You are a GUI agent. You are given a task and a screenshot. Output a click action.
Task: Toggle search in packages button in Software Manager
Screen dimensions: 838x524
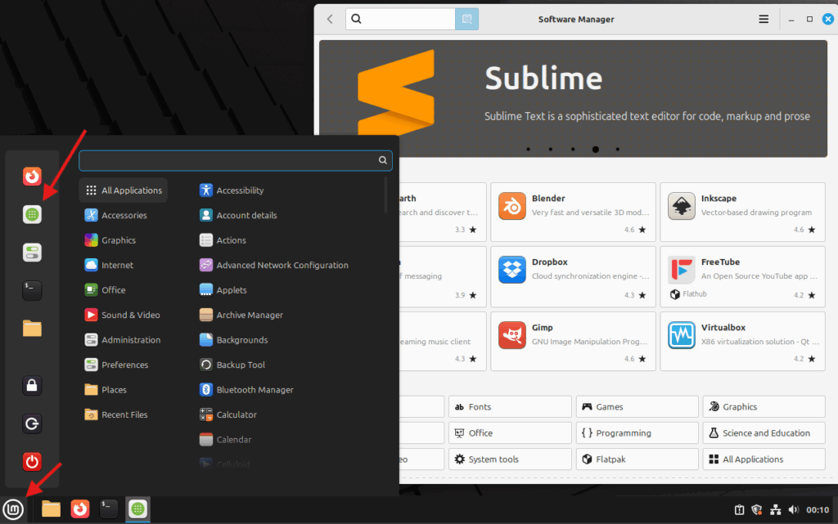[466, 19]
